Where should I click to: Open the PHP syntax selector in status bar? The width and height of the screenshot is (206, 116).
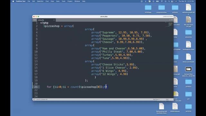167,100
